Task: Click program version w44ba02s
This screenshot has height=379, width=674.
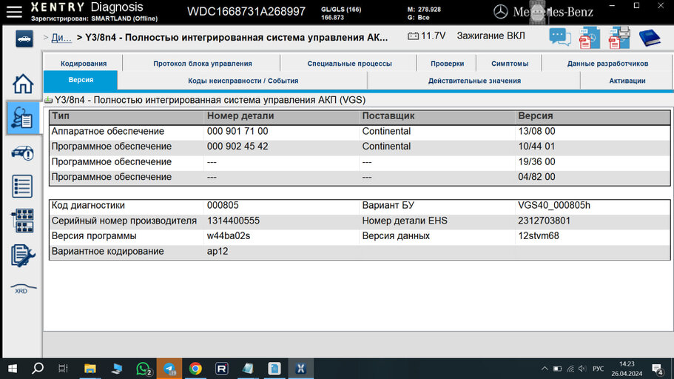Action: click(229, 235)
